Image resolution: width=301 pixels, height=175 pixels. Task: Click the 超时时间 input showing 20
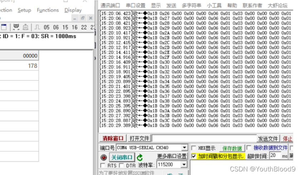click(275, 155)
